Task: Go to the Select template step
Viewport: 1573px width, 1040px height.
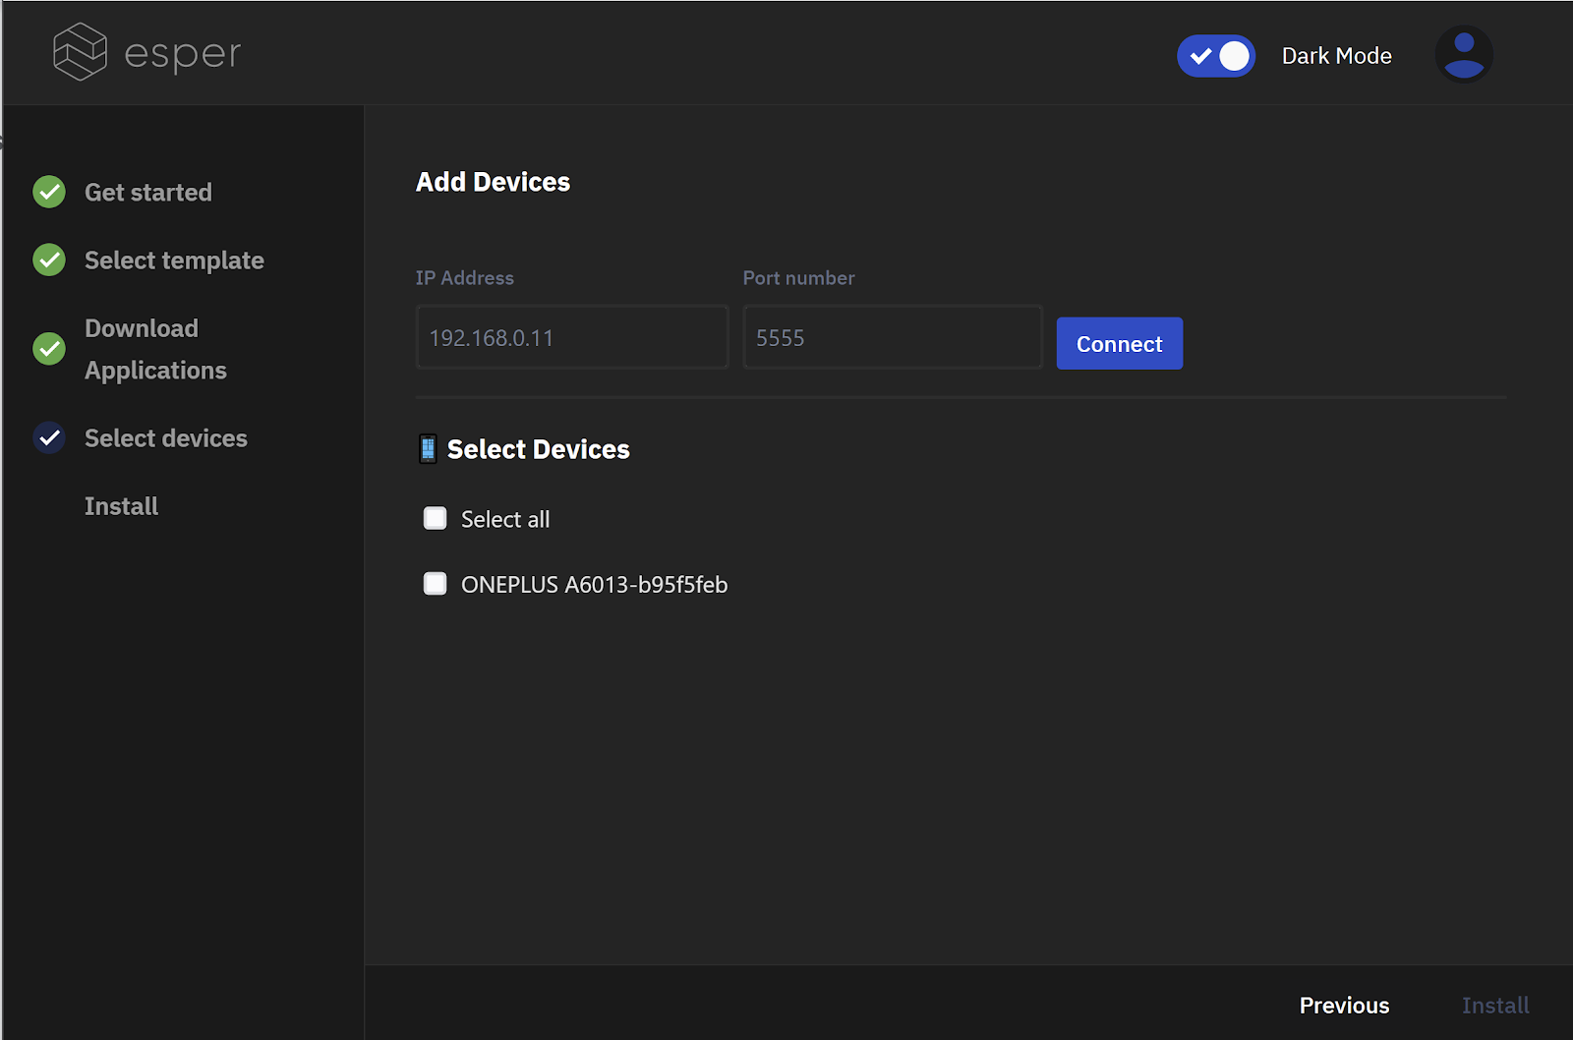Action: (174, 260)
